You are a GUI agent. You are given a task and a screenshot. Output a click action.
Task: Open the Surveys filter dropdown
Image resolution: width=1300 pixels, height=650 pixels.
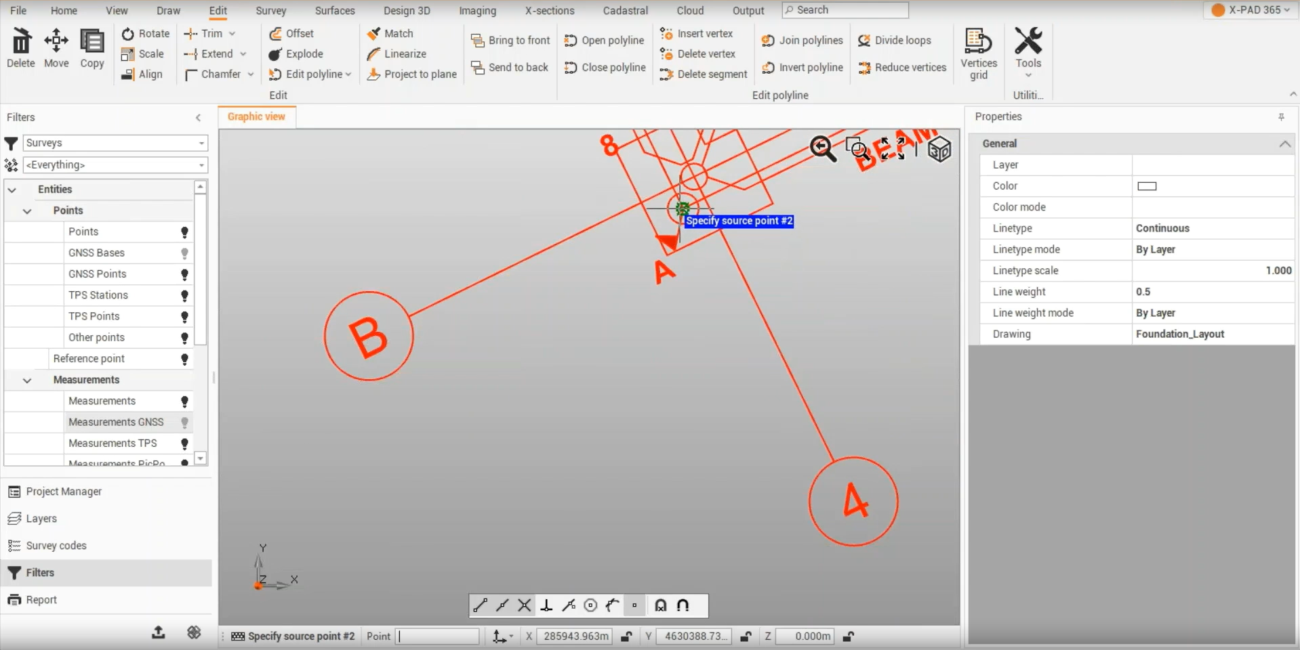(x=116, y=143)
